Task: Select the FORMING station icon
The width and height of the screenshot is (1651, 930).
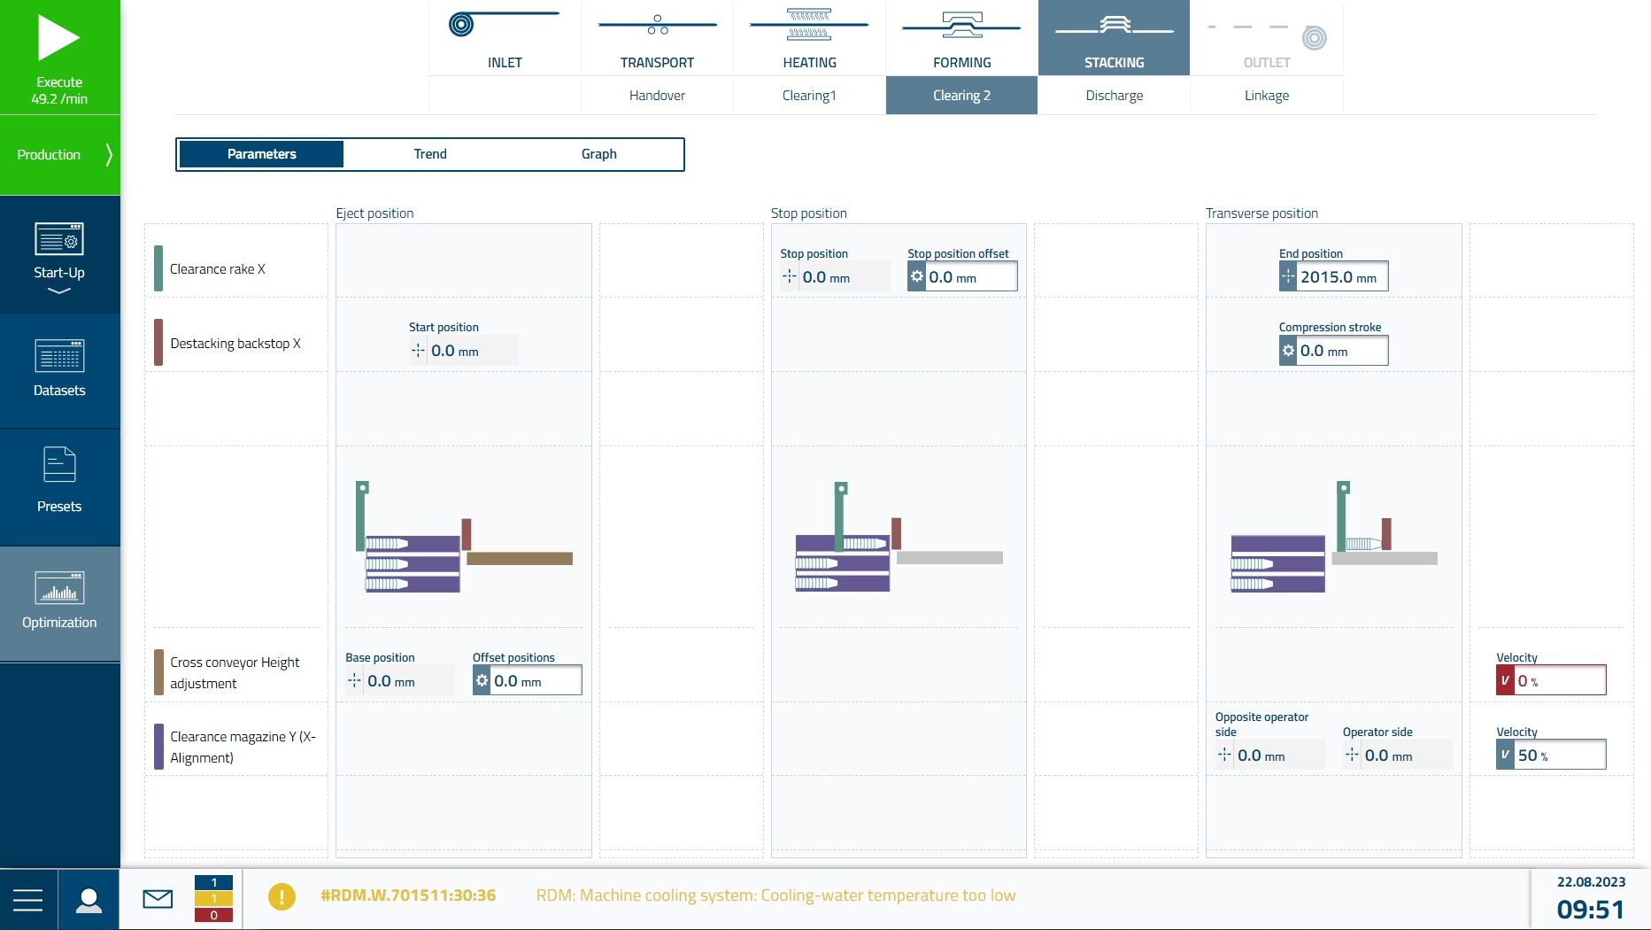Action: 961,25
